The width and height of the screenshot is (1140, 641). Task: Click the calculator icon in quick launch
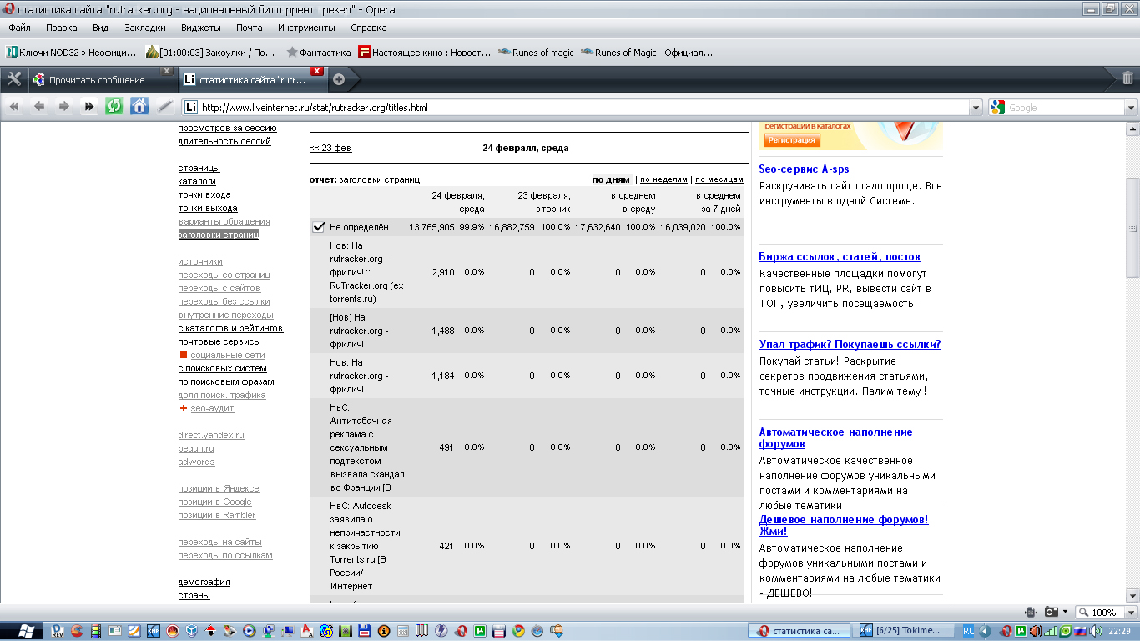403,631
